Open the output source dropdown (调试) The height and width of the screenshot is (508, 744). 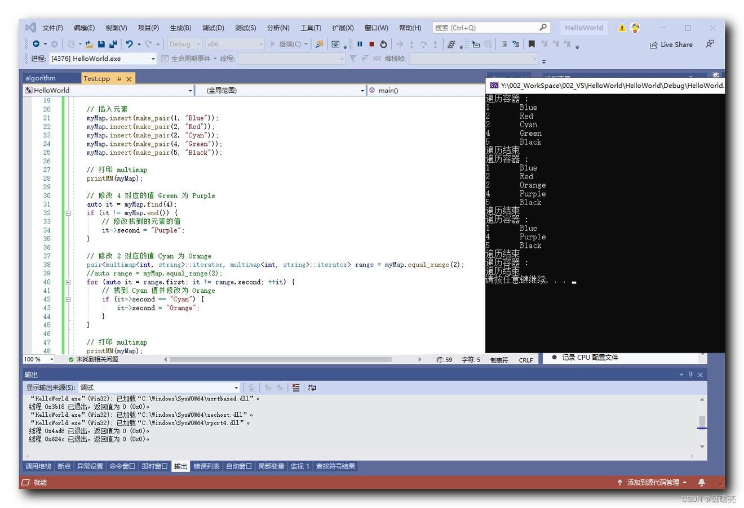click(x=159, y=387)
